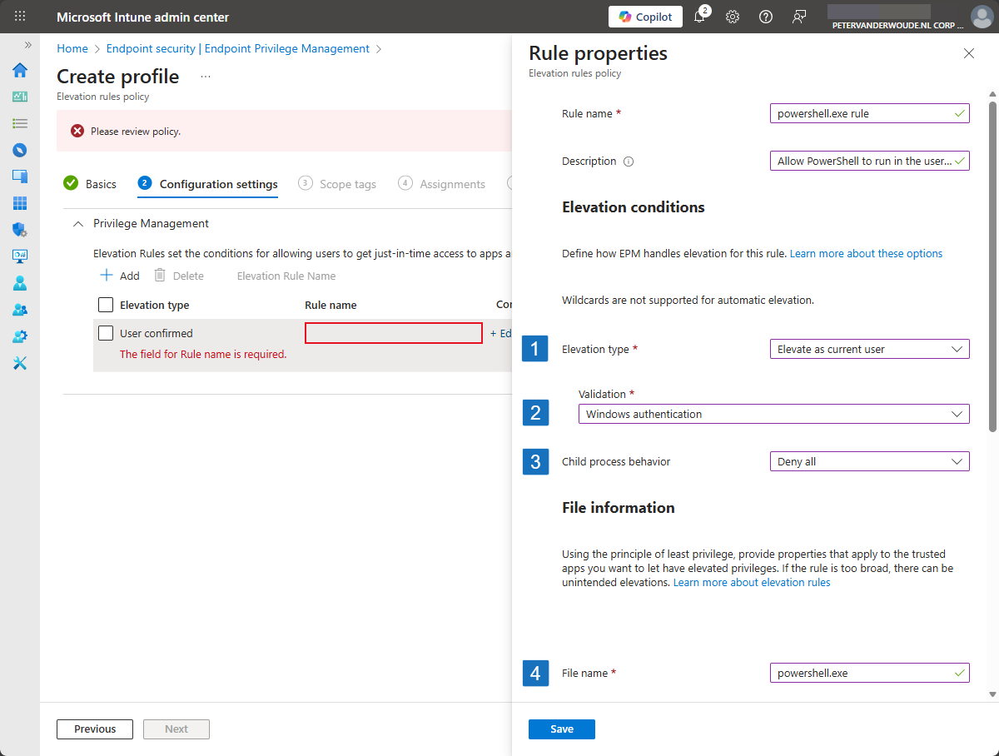Screen dimensions: 999x756
Task: Open the All services list icon
Action: pos(20,123)
